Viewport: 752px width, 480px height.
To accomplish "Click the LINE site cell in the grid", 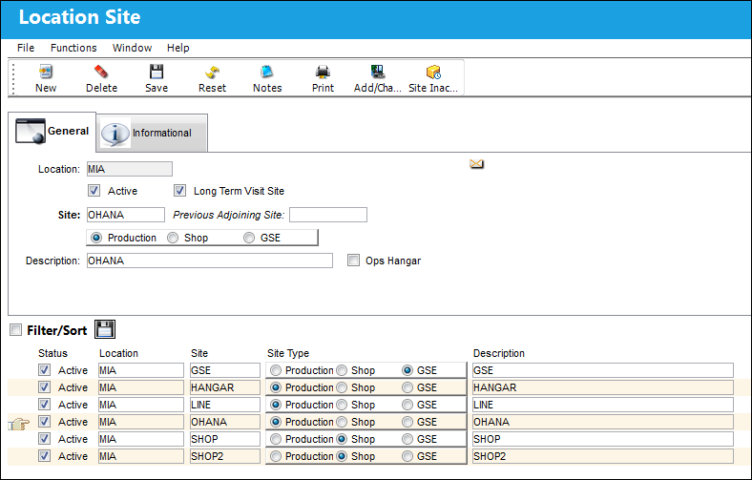I will tap(225, 405).
